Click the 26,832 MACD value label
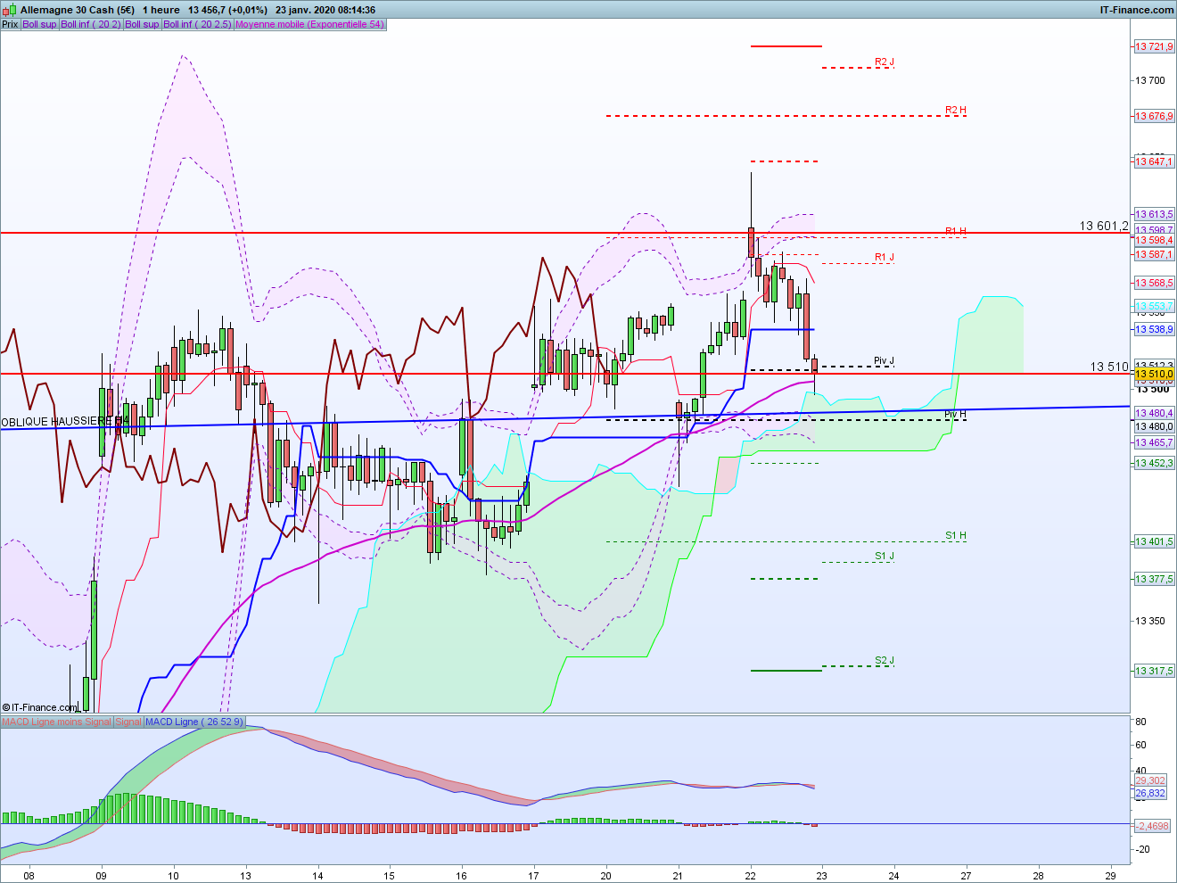This screenshot has height=883, width=1177. (1150, 793)
